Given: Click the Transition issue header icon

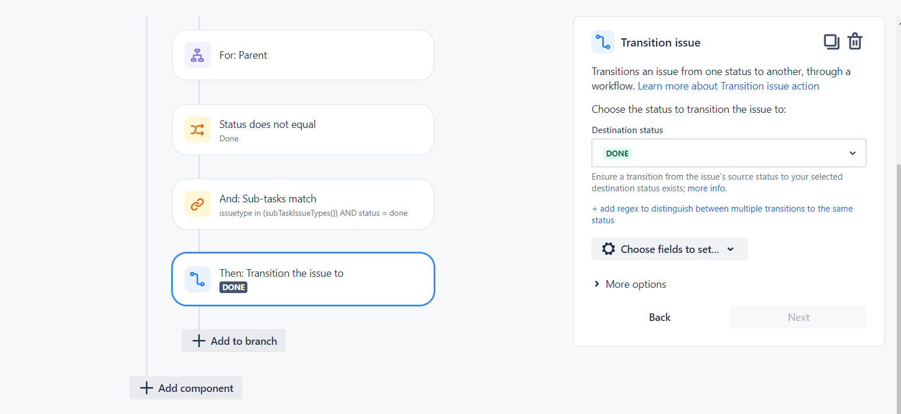Looking at the screenshot, I should click(602, 41).
